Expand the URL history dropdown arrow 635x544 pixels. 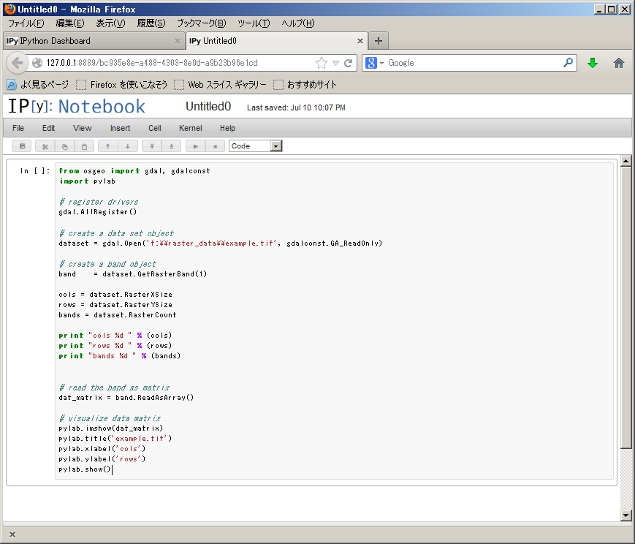pos(335,63)
